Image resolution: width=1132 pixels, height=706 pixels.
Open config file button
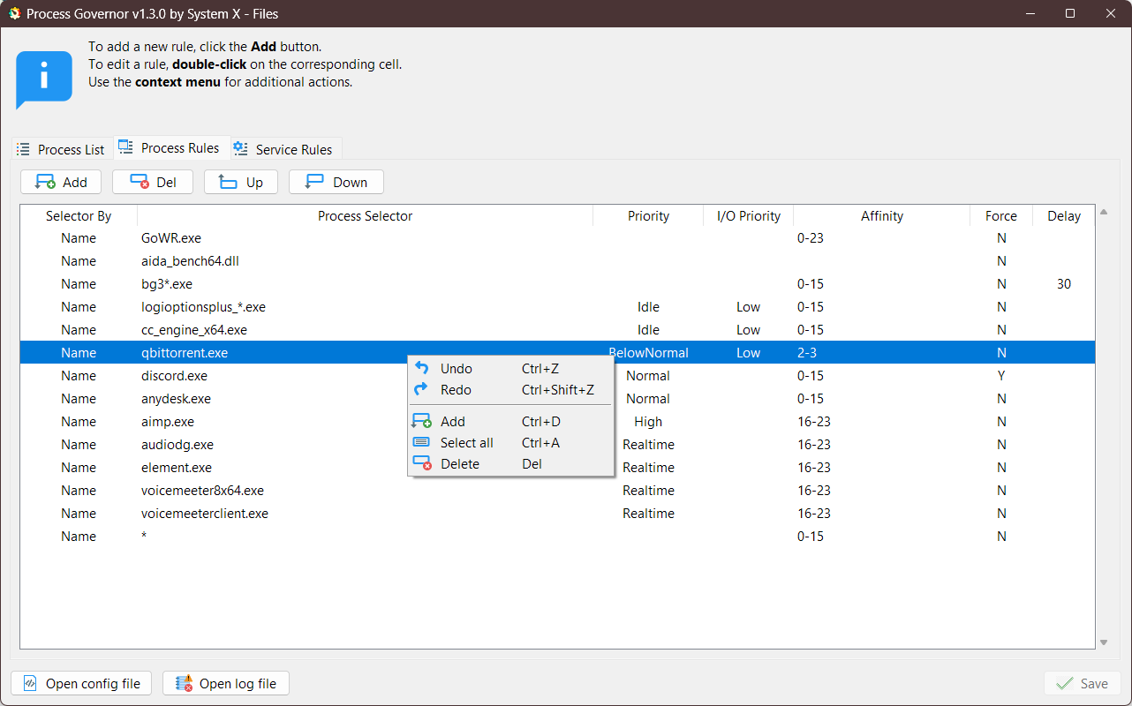click(81, 683)
